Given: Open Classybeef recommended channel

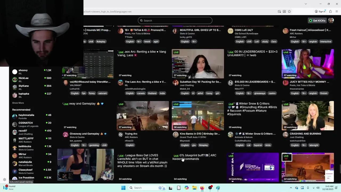Looking at the screenshot, I should (32, 171).
